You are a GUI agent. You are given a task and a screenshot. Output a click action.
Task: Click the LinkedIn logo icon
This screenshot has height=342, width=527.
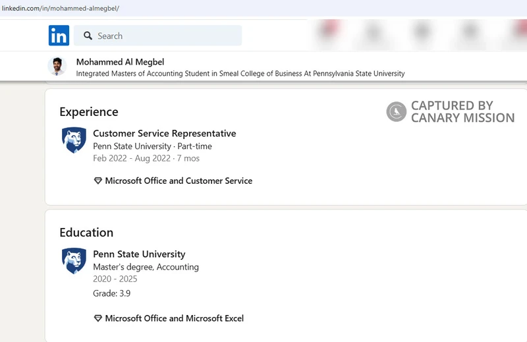tap(59, 36)
